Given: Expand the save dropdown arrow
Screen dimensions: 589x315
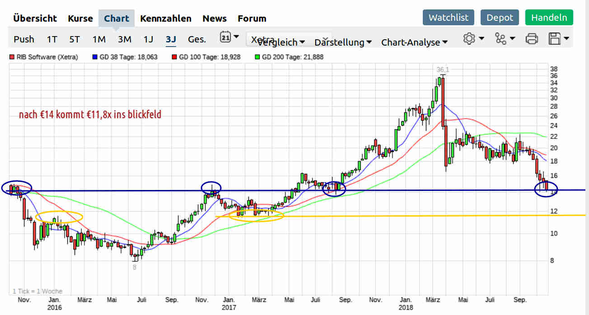Looking at the screenshot, I should tap(566, 39).
